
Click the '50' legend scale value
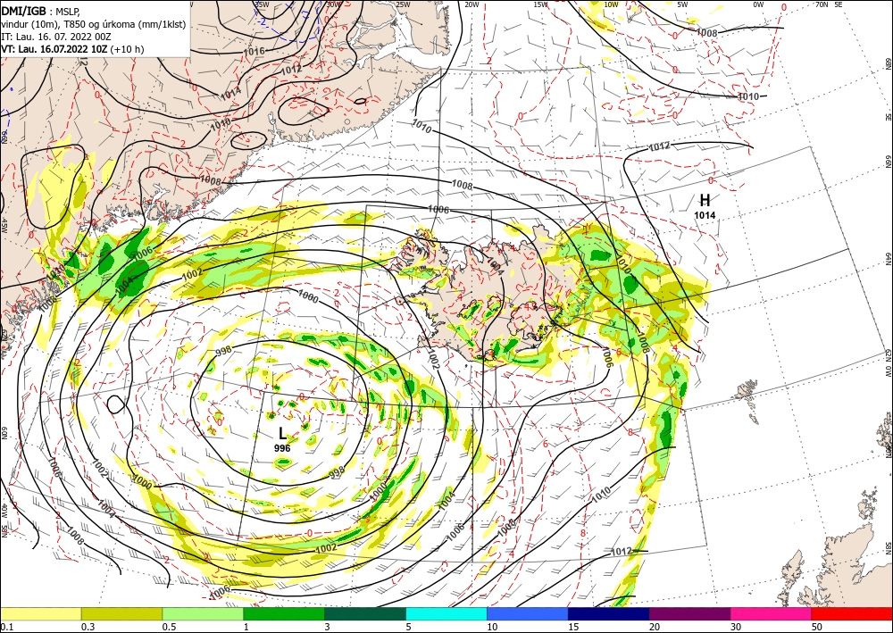817,627
